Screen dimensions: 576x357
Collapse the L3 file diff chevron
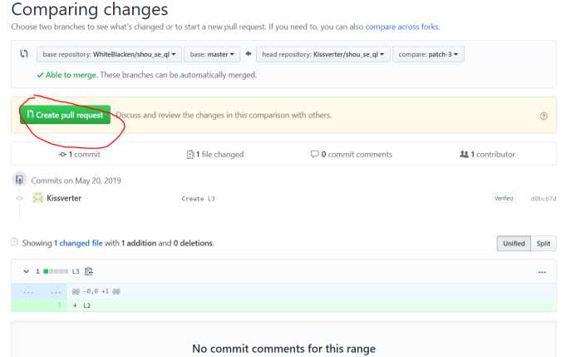pos(26,271)
